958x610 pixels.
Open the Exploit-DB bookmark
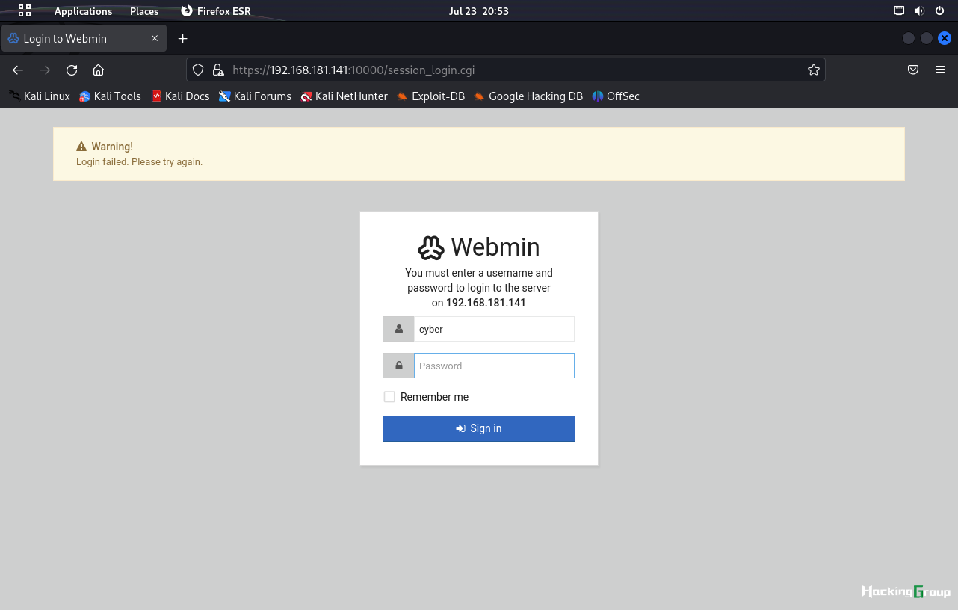point(430,96)
